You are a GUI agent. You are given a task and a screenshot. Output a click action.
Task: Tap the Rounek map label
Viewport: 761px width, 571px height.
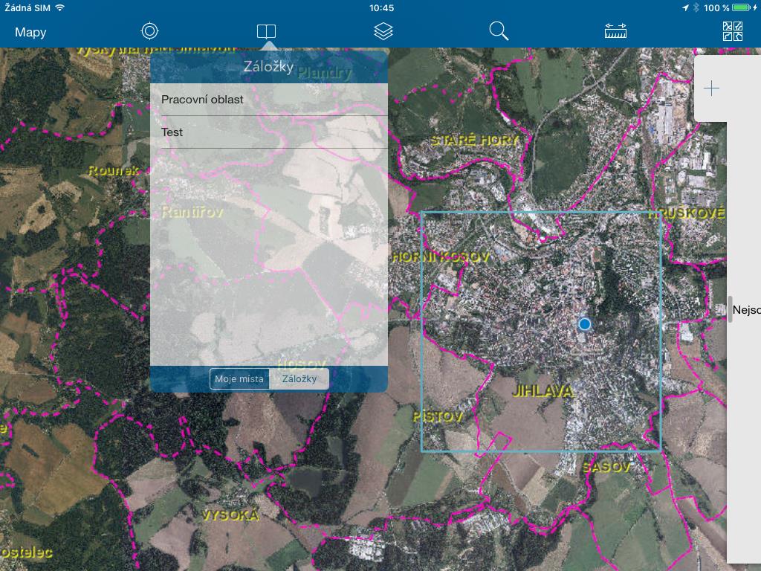click(x=114, y=170)
